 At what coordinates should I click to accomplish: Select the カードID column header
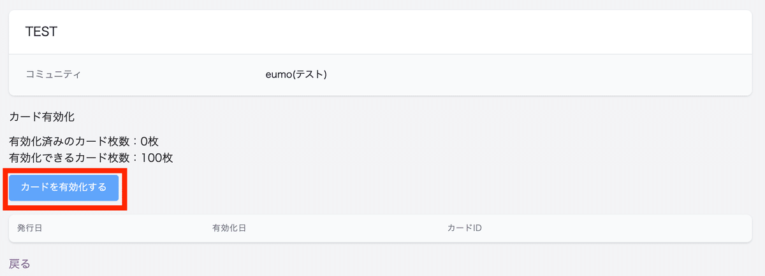point(464,228)
